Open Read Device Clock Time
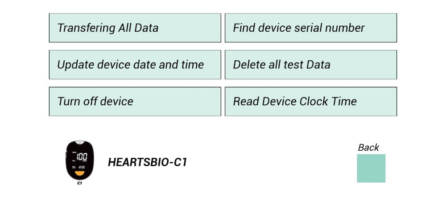The height and width of the screenshot is (205, 446). pyautogui.click(x=310, y=102)
